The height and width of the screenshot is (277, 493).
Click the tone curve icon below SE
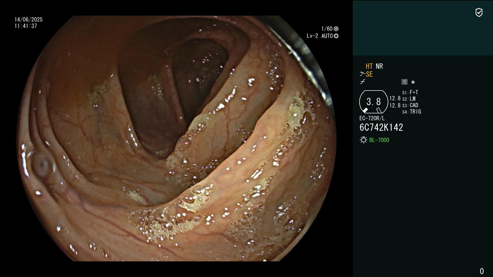(363, 82)
